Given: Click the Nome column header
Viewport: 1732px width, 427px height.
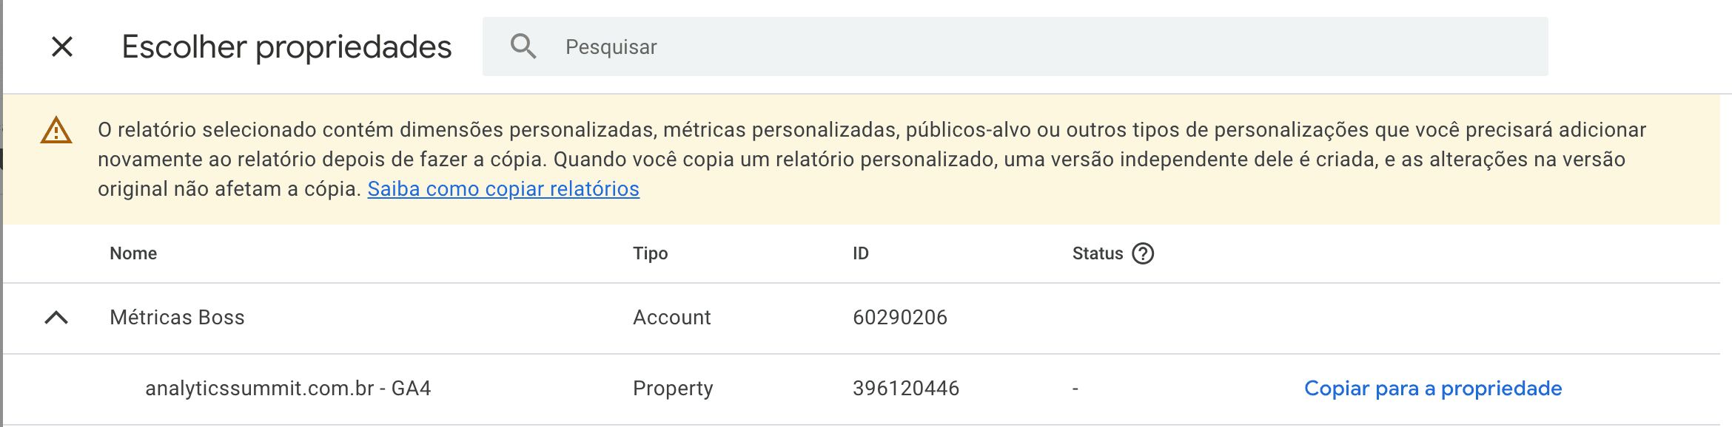Looking at the screenshot, I should click(x=133, y=253).
